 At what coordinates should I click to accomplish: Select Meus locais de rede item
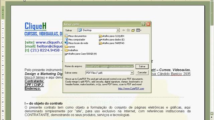click(77, 43)
